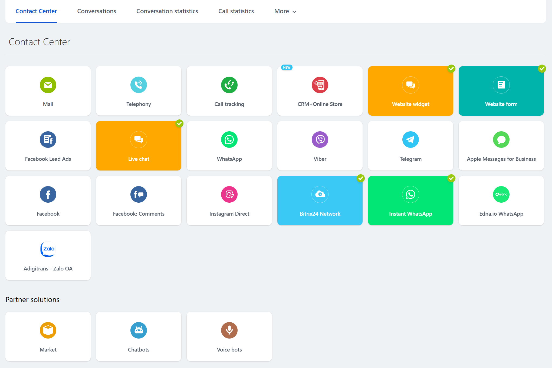
Task: Click green checkmark on Website widget tile
Action: click(451, 69)
